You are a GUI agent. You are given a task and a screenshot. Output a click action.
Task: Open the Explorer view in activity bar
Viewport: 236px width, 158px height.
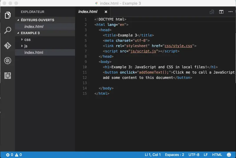tap(8, 15)
